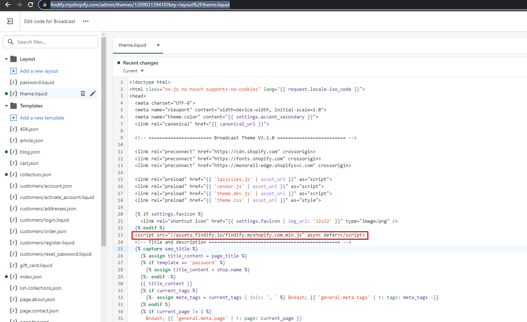Click the Add a new template icon
Screen dimensions: 527x322
pos(14,118)
